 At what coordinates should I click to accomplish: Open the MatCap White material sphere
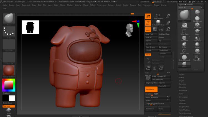coord(158,23)
